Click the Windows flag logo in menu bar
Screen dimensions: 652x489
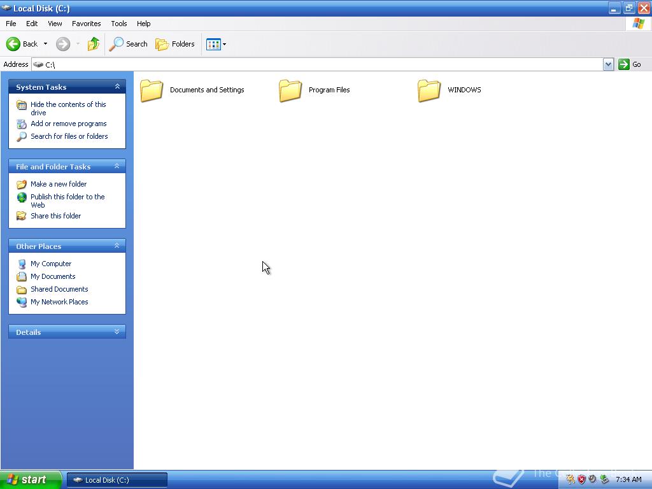(638, 24)
